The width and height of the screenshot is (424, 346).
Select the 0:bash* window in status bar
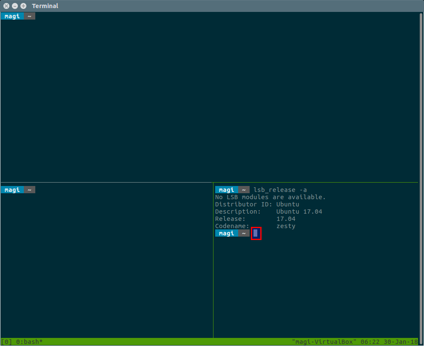29,342
